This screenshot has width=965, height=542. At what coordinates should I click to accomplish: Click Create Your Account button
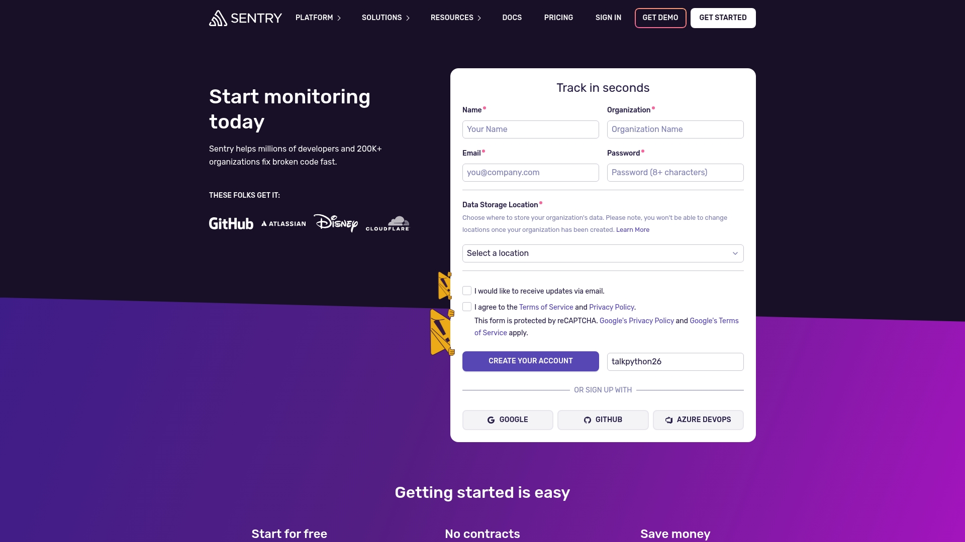point(531,361)
